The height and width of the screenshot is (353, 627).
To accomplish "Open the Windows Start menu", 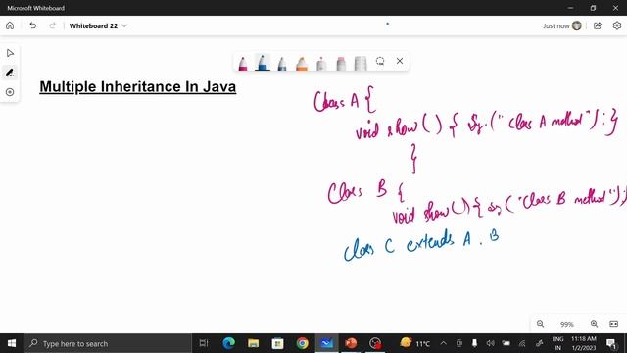I will pyautogui.click(x=12, y=343).
